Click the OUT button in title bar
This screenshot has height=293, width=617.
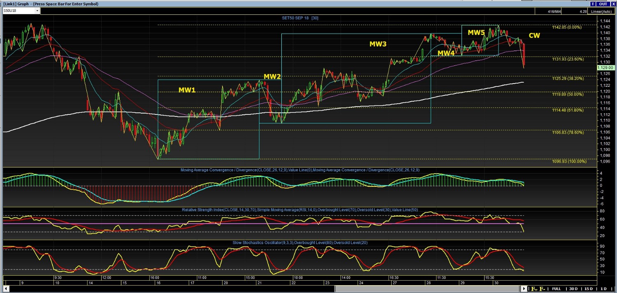[x=603, y=4]
